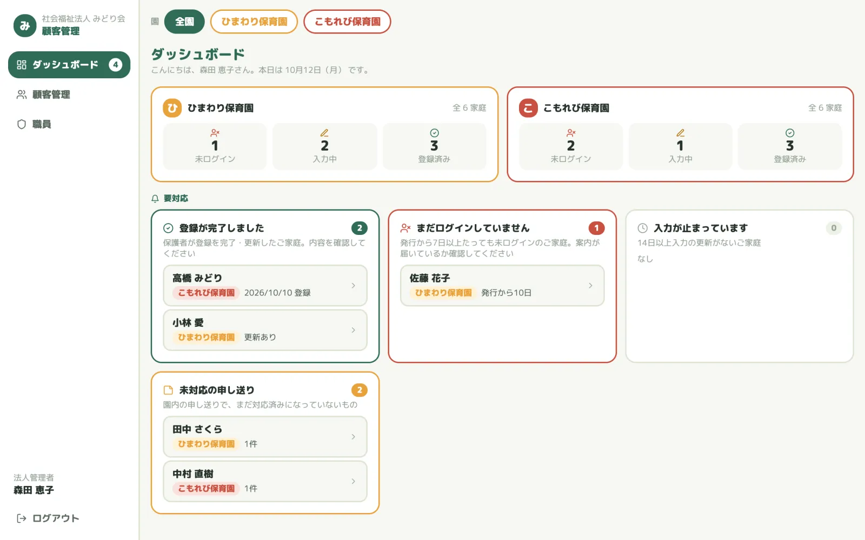Click the note icon beside 未対応の申し送り
Screen dimensions: 865x540
pyautogui.click(x=168, y=390)
